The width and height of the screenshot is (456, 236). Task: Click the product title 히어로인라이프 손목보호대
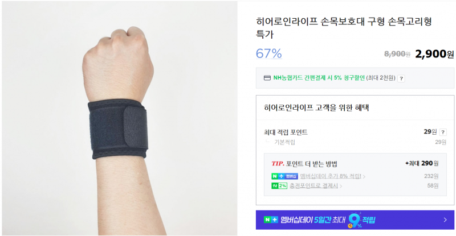(x=344, y=27)
